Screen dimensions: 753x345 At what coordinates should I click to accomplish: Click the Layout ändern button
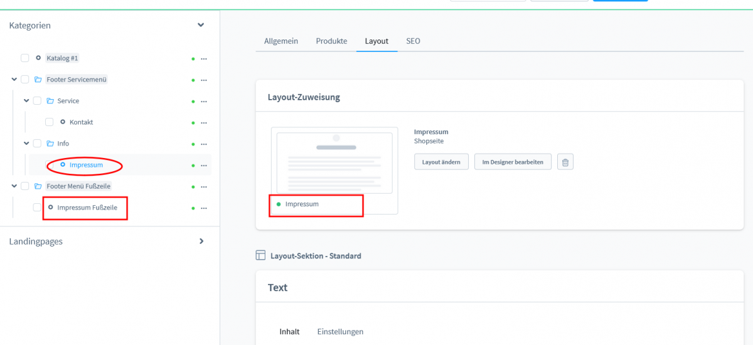[x=441, y=162]
